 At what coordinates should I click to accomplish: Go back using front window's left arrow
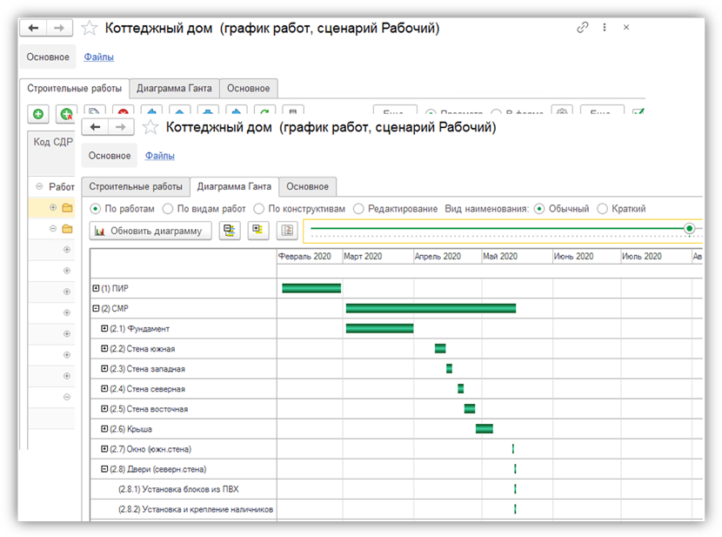[x=97, y=127]
